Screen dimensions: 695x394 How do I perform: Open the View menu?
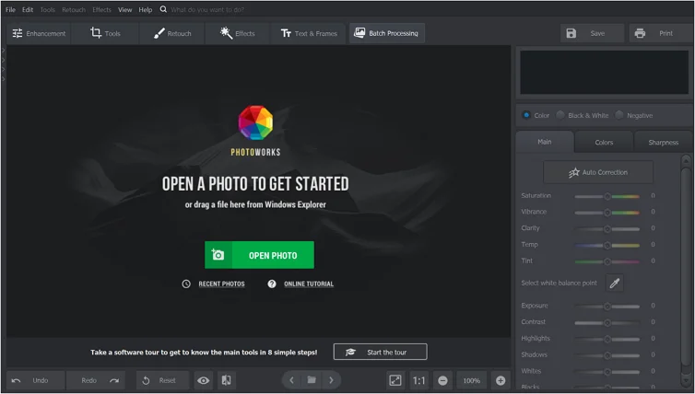(125, 9)
